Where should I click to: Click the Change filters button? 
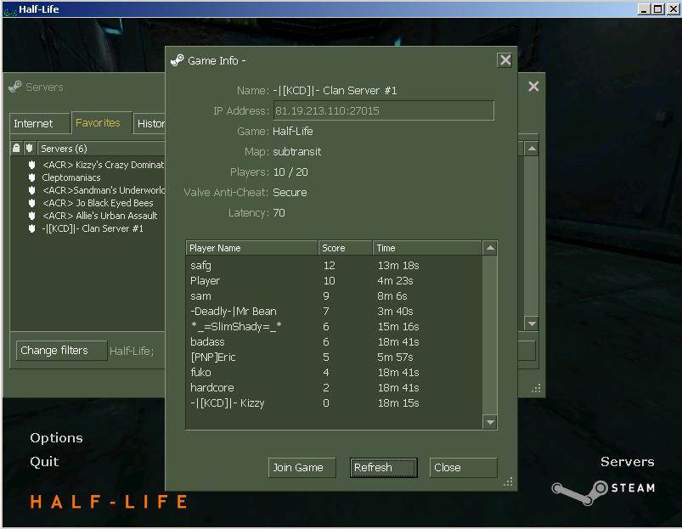coord(61,351)
